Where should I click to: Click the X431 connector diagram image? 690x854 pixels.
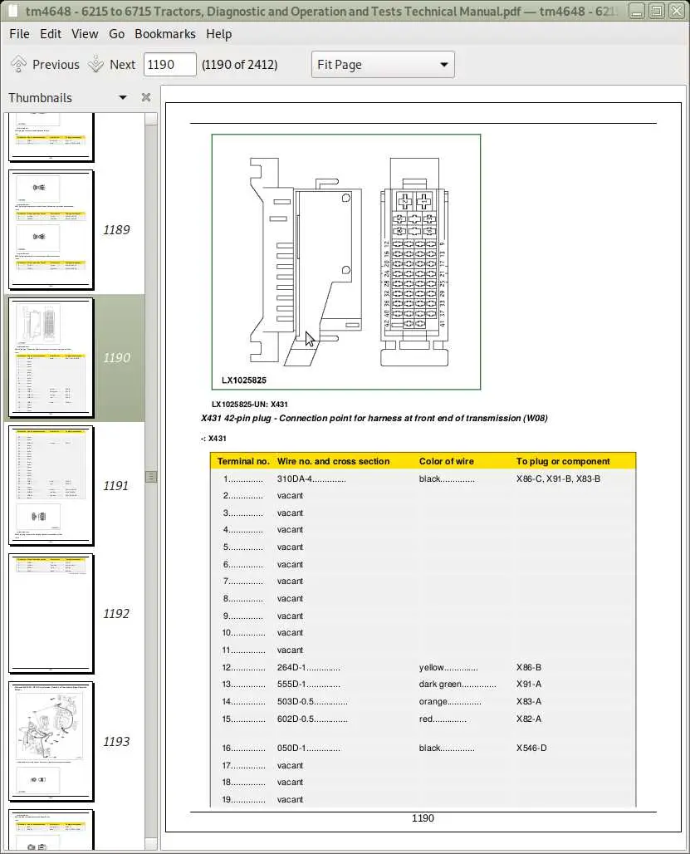pos(346,262)
